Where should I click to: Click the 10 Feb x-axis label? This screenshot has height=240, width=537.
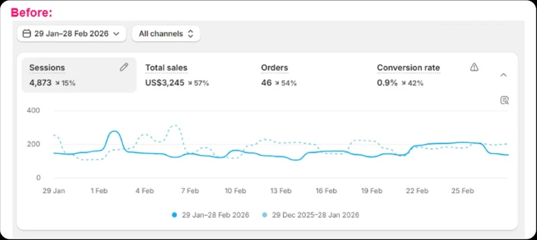tap(235, 191)
